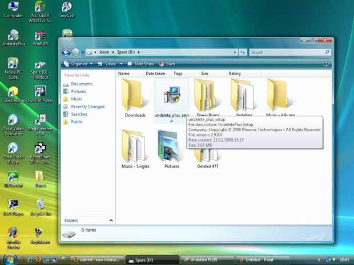Select the undelete_plus_setup installer file
The image size is (354, 265).
[172, 101]
